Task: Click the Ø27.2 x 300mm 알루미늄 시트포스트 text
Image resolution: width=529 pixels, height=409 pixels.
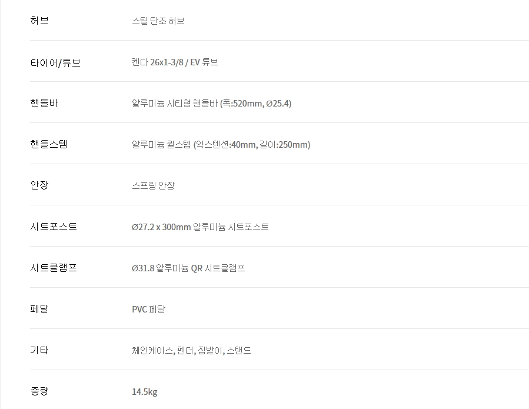Action: coord(200,227)
